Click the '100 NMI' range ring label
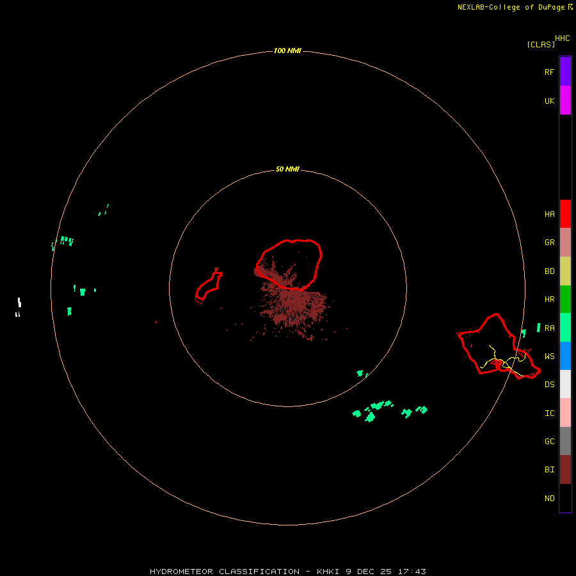The width and height of the screenshot is (576, 576). tap(287, 51)
